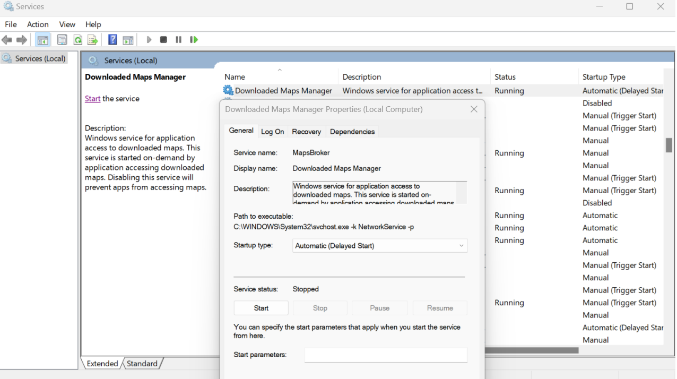Click the Start parameters text field

pos(386,355)
